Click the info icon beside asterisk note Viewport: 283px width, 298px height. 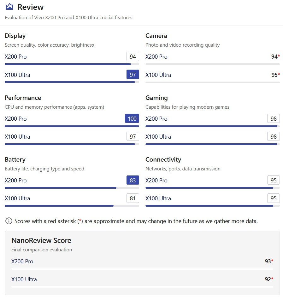pos(9,221)
